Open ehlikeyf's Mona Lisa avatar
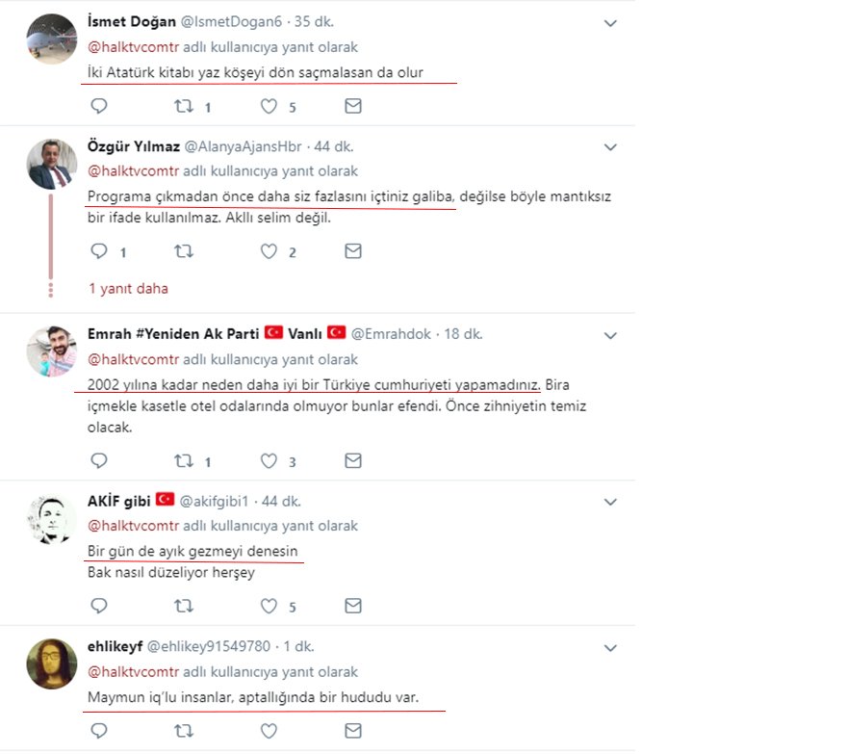847x754 pixels. click(x=51, y=663)
